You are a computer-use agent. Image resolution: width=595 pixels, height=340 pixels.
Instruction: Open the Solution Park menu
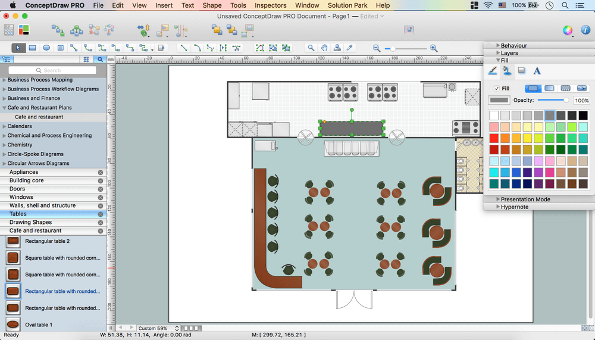347,5
